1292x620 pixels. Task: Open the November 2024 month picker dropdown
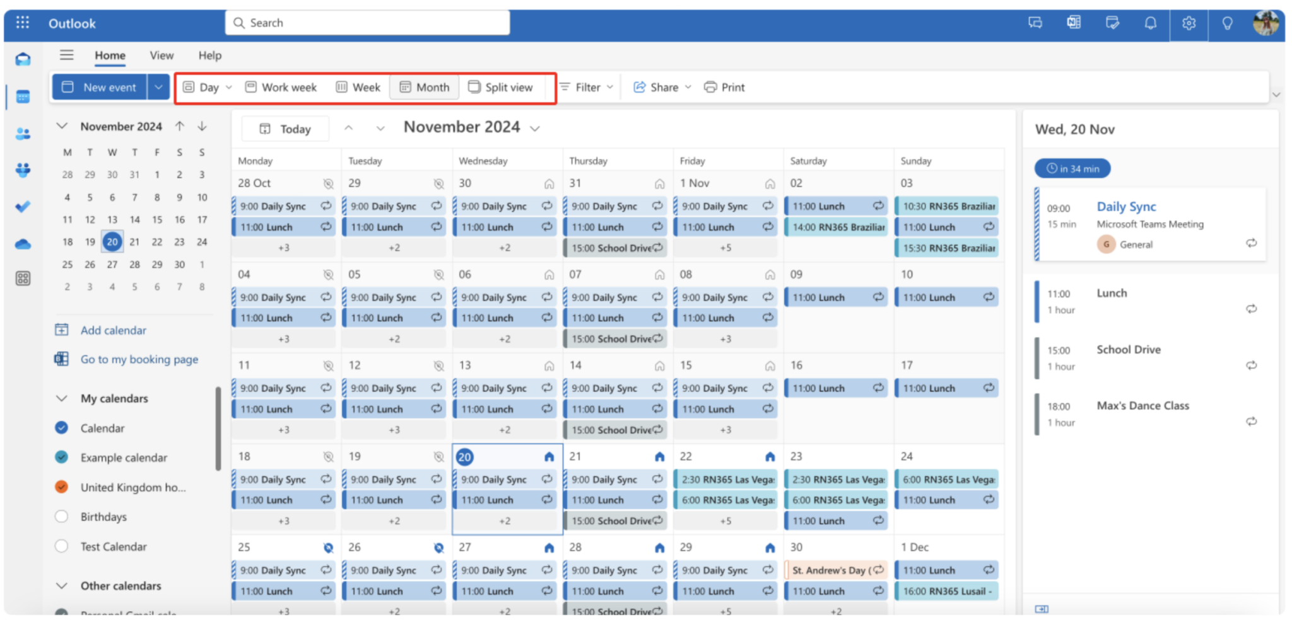pos(535,129)
